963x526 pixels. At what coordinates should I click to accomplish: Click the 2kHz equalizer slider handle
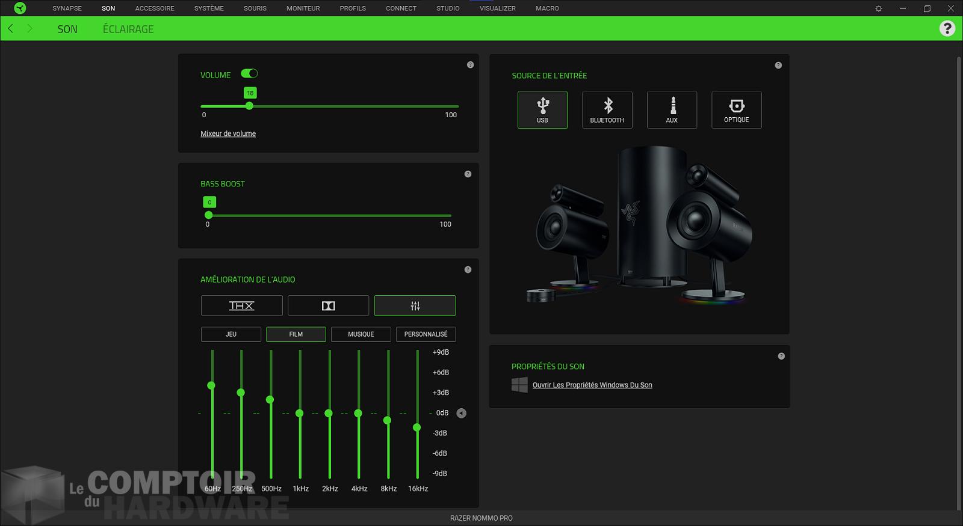tap(329, 413)
